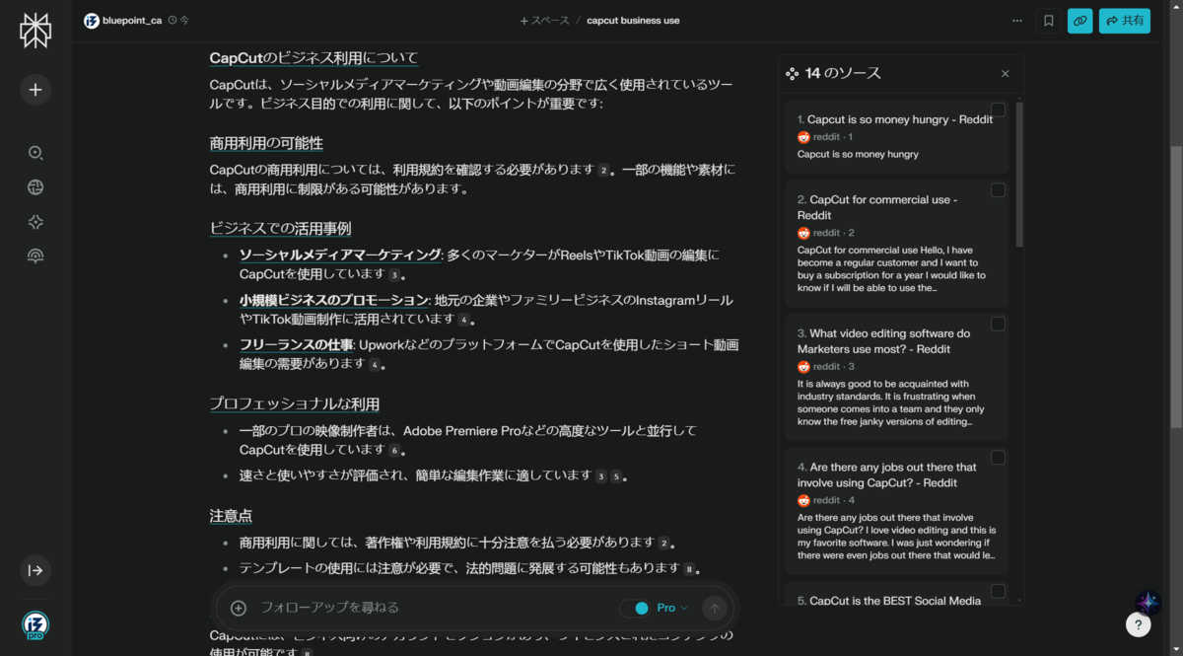Image resolution: width=1183 pixels, height=656 pixels.
Task: Click the 共有 share button
Action: coord(1125,21)
